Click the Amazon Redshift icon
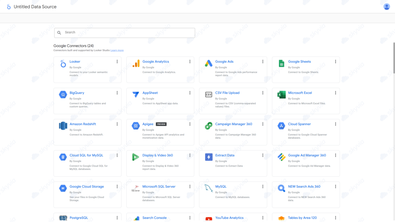 tap(63, 126)
